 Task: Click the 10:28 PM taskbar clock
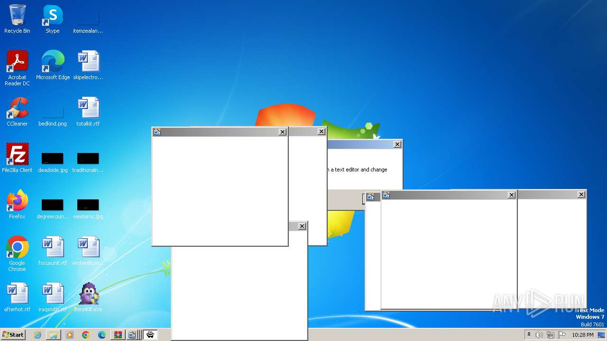(x=583, y=335)
